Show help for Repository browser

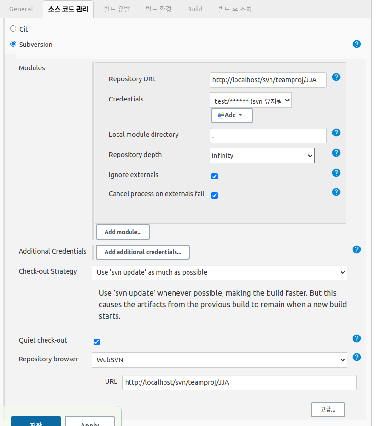[356, 357]
